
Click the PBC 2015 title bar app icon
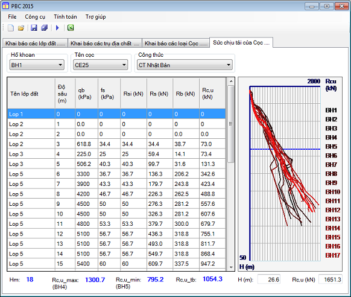click(5, 6)
